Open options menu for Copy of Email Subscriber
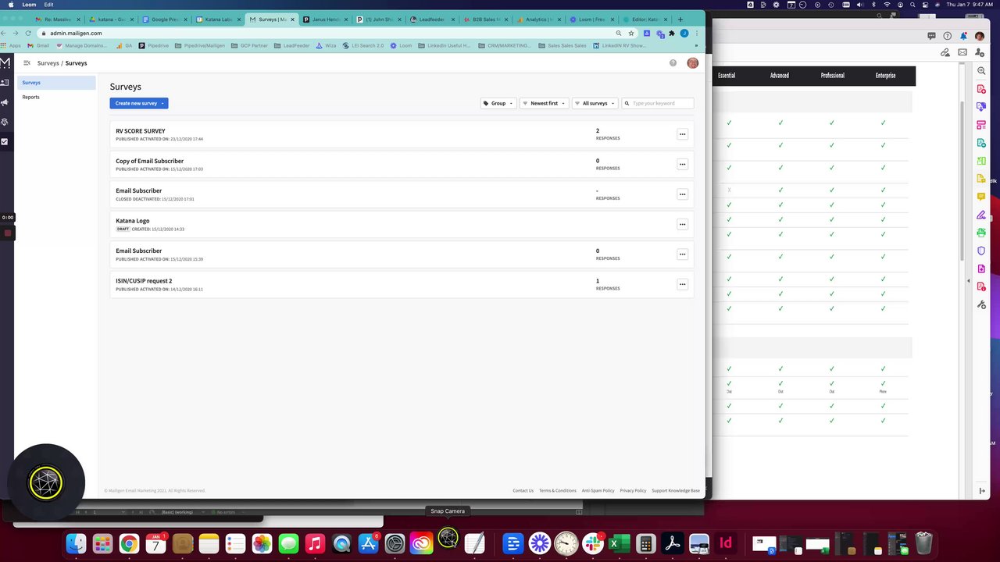 point(682,164)
